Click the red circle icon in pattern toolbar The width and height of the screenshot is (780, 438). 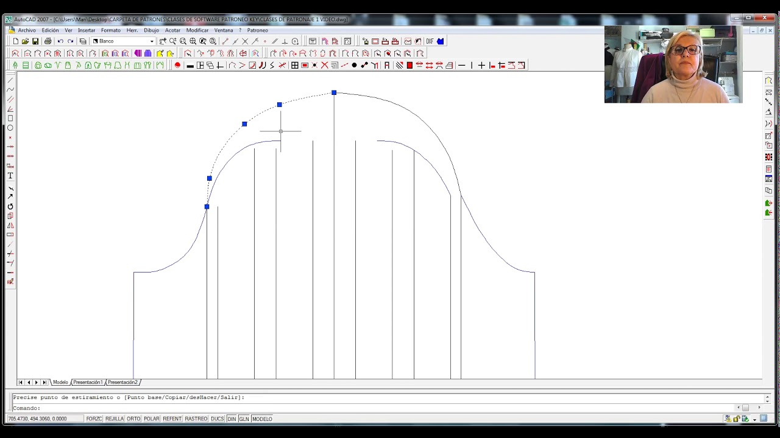click(178, 65)
